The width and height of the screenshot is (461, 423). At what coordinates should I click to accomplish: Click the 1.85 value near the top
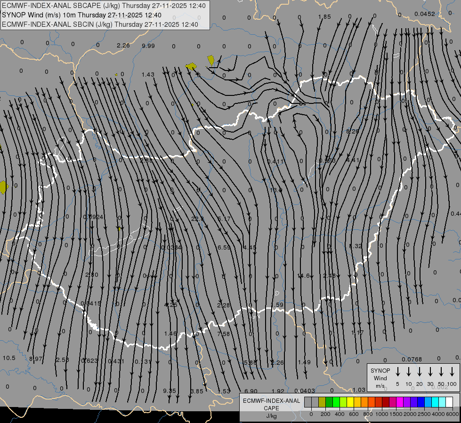(324, 17)
